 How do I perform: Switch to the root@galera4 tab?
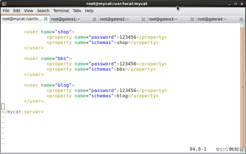[220, 19]
